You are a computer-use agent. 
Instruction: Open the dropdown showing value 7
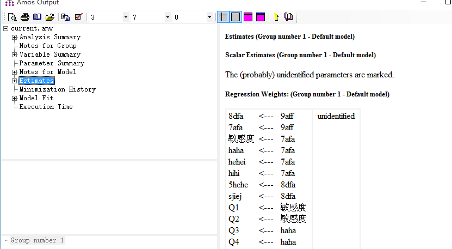click(x=168, y=17)
